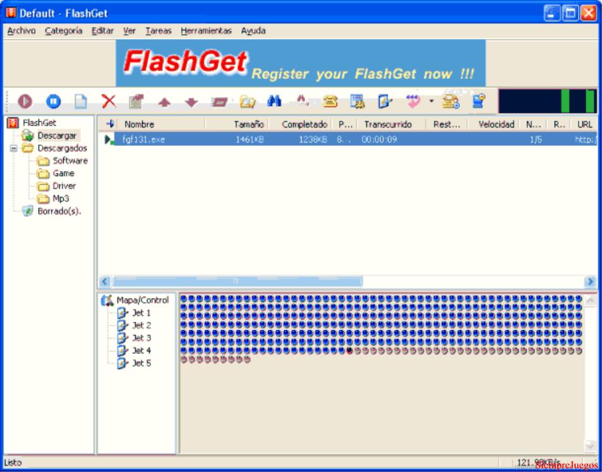
Task: Click the blue Pause download toolbar button
Action: click(53, 102)
